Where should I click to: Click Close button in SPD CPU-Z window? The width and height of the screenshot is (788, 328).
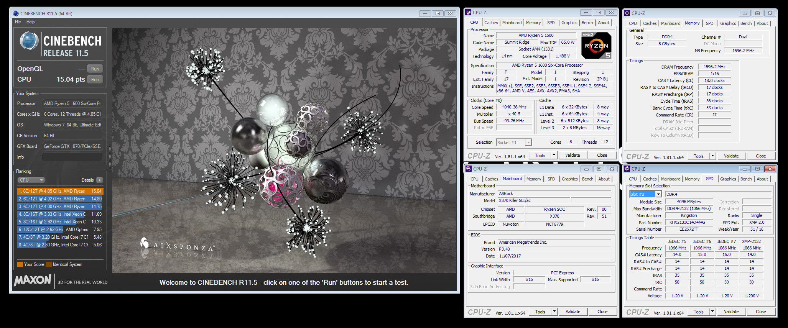coord(761,312)
